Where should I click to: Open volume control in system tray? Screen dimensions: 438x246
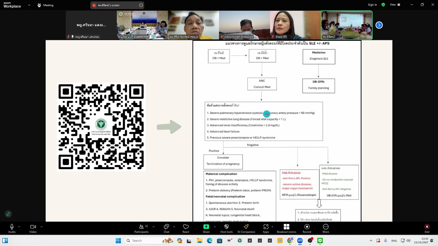[408, 241]
